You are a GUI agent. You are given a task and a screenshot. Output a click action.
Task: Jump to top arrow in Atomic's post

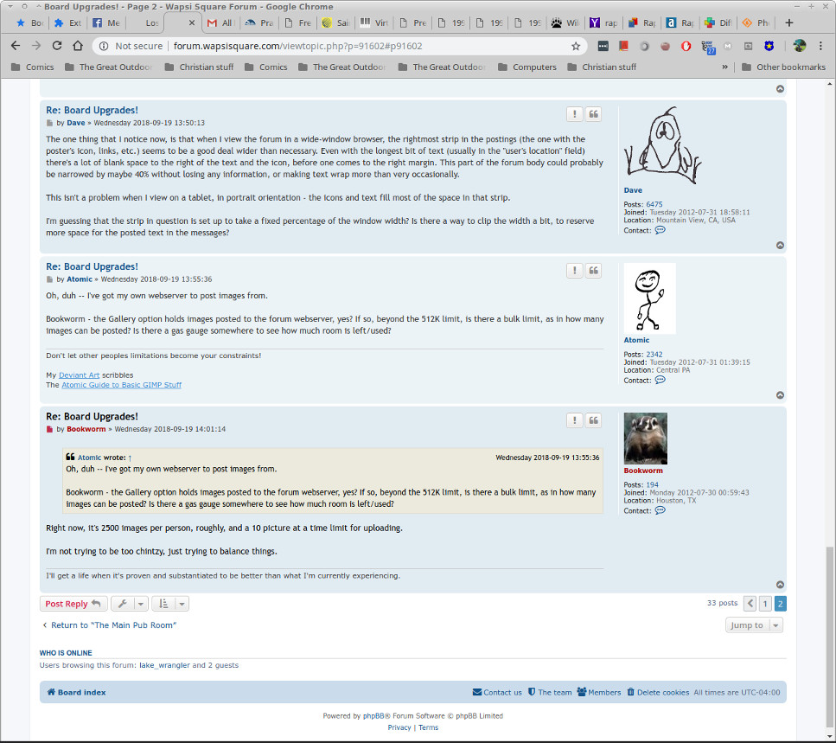(780, 395)
